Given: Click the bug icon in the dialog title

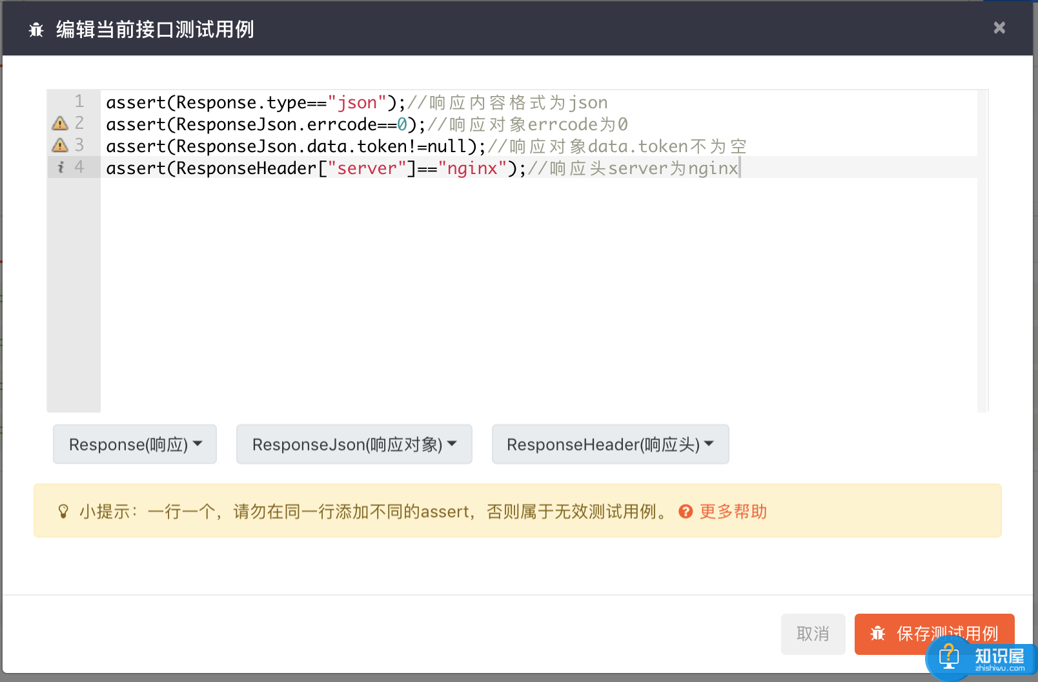Looking at the screenshot, I should point(36,30).
